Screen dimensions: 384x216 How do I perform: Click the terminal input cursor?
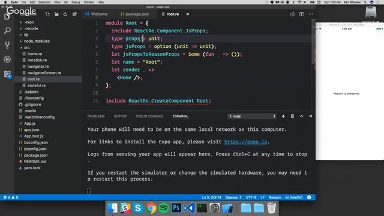[89, 191]
